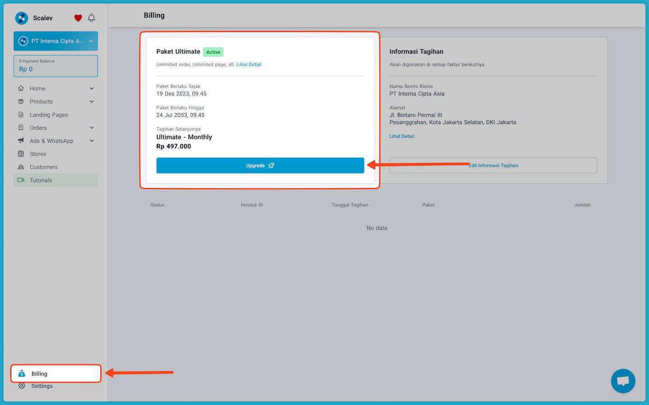Expand the Home section chevron
The image size is (649, 405).
(x=91, y=88)
